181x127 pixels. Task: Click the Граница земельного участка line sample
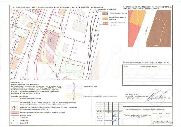click(15, 98)
